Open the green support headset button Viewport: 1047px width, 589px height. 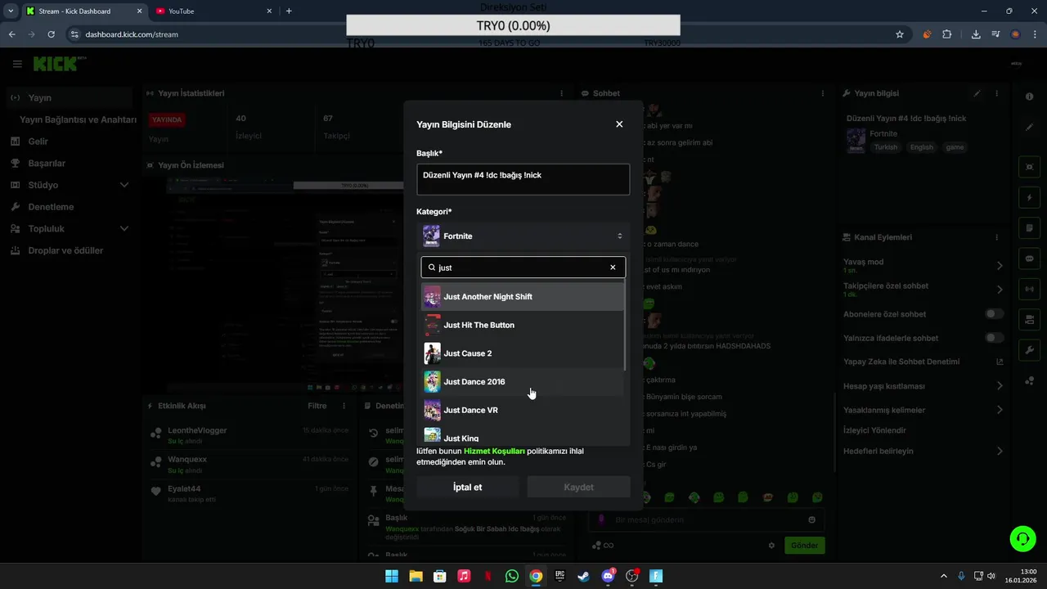pos(1022,538)
